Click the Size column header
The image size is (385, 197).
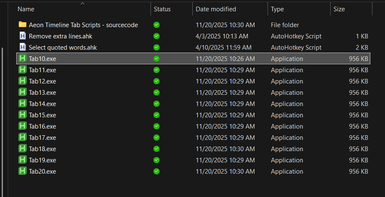click(339, 9)
